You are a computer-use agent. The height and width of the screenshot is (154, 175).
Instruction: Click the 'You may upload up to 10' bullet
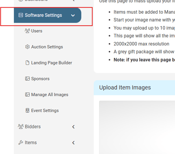pos(144,28)
